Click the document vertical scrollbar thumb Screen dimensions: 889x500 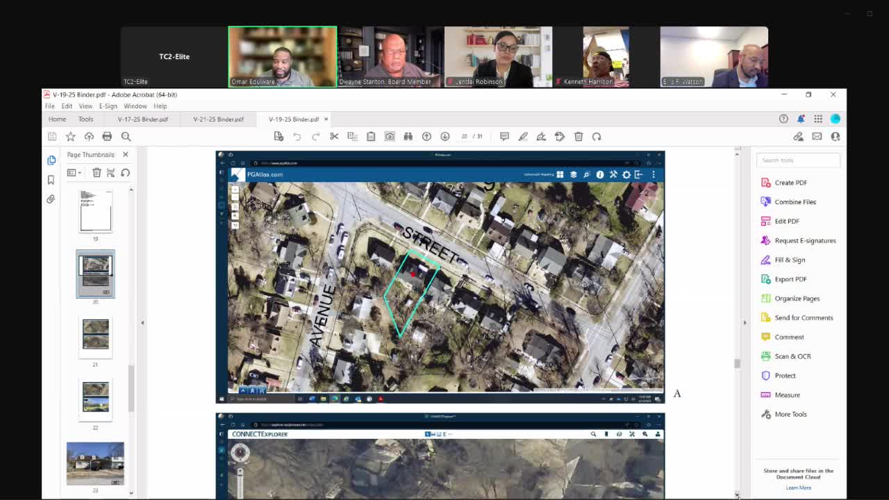[x=737, y=363]
